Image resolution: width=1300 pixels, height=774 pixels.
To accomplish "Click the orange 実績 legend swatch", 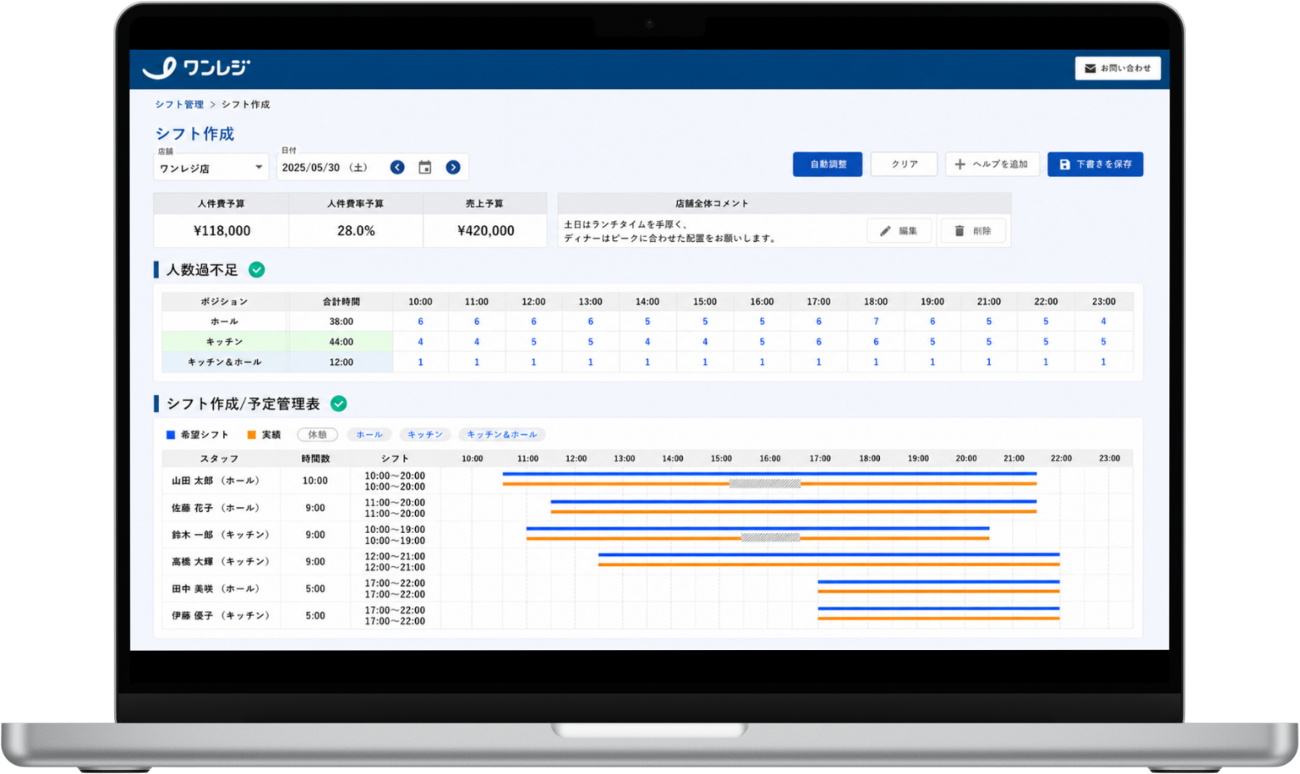I will [x=251, y=435].
